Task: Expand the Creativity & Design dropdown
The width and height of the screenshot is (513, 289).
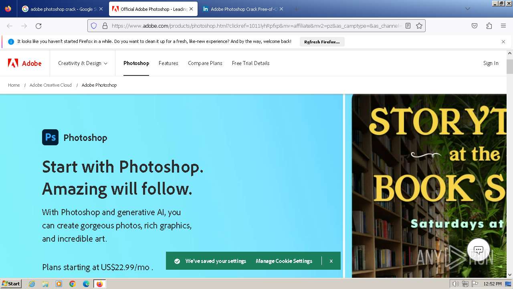Action: 83,63
